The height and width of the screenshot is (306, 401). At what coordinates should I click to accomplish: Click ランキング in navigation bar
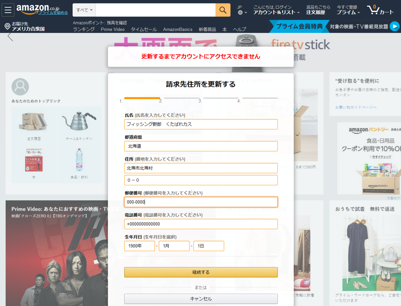[x=84, y=29]
